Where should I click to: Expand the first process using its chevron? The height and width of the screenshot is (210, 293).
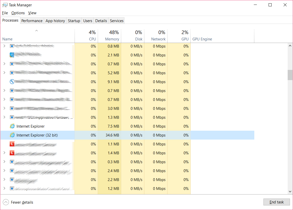click(x=4, y=46)
